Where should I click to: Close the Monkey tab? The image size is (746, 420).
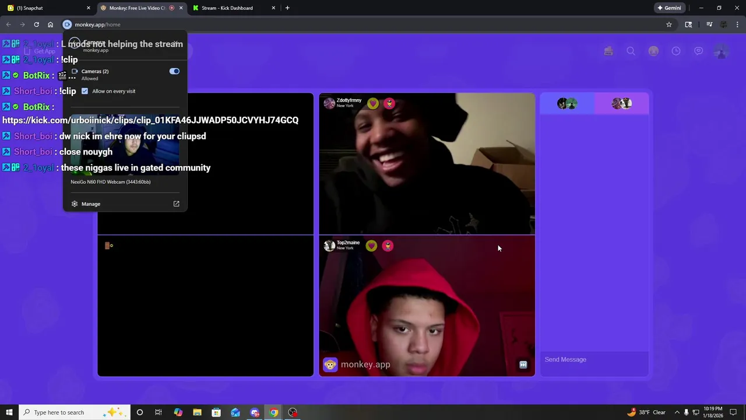click(181, 8)
